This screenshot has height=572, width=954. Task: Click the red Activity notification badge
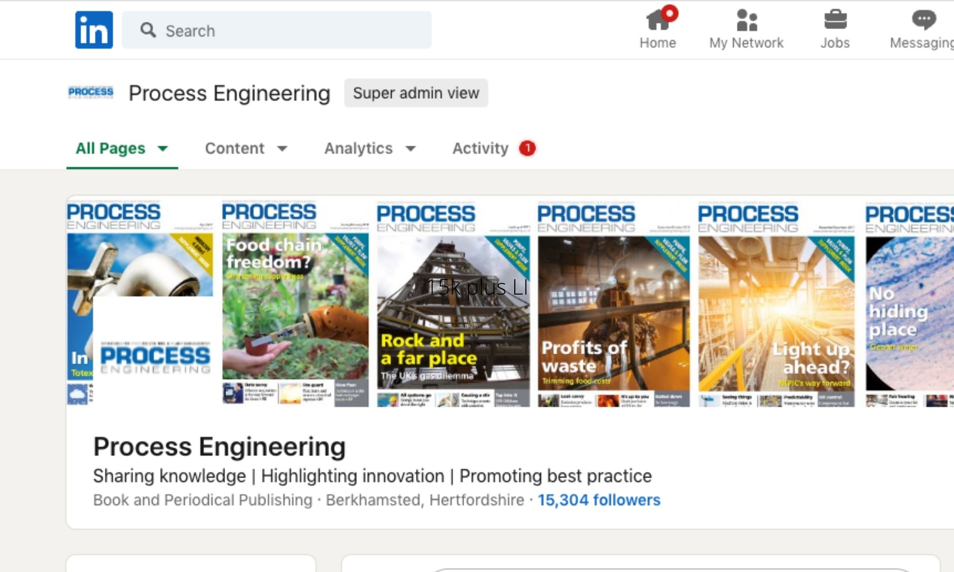[x=528, y=148]
